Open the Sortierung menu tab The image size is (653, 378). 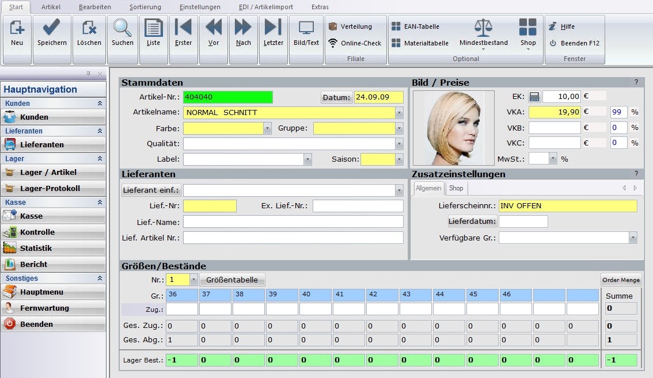coord(145,7)
